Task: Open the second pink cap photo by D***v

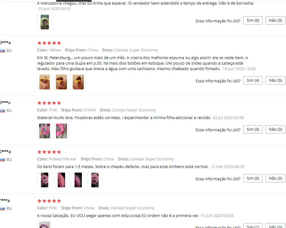Action: click(x=61, y=131)
